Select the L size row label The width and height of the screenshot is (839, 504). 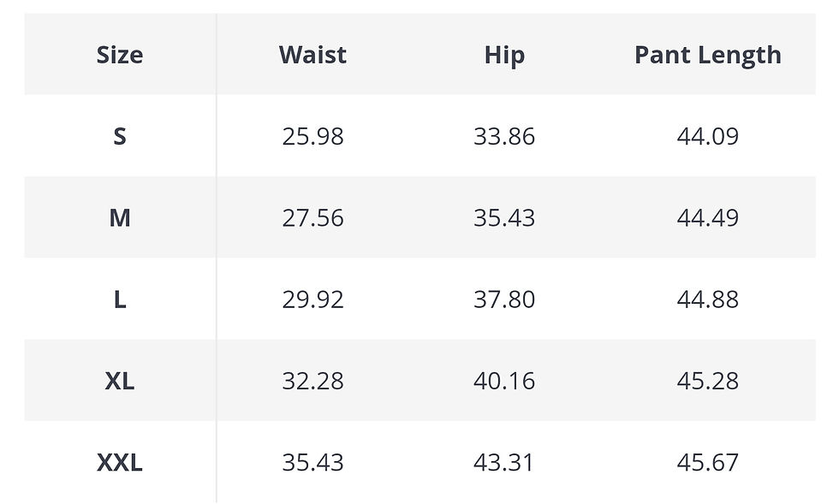(x=120, y=299)
